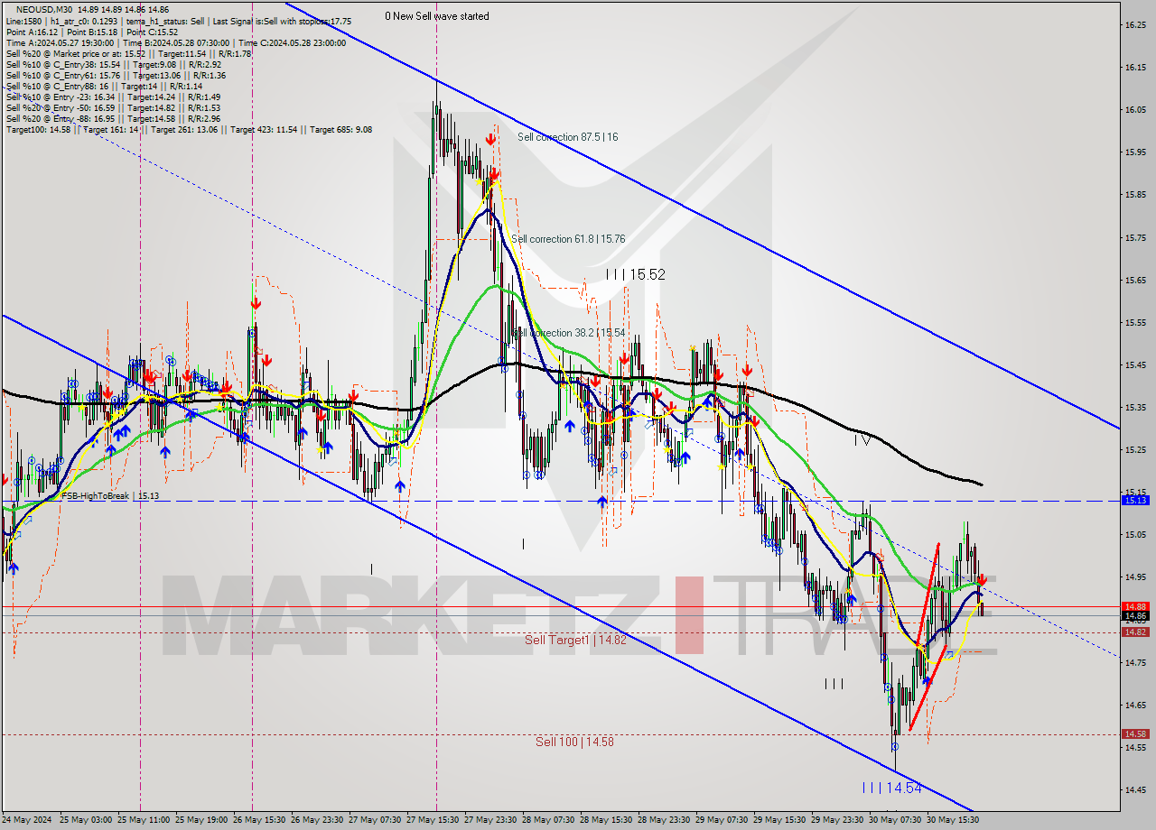Click the '27 May 23:30' time axis label
This screenshot has height=830, width=1156.
click(x=490, y=820)
